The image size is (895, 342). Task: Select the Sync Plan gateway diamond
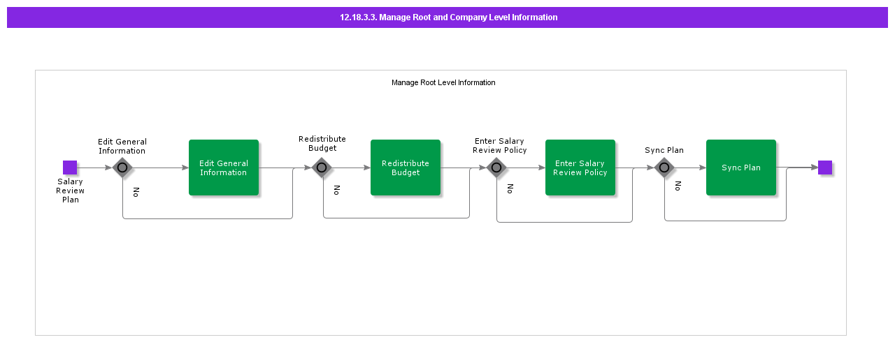pyautogui.click(x=664, y=168)
